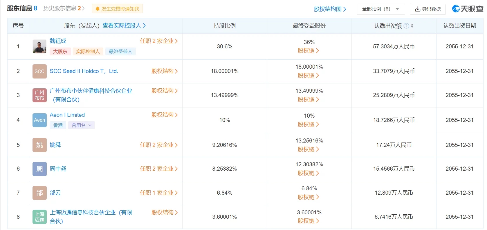
Task: Click the download icon in 导出数据
Action: coord(418,9)
